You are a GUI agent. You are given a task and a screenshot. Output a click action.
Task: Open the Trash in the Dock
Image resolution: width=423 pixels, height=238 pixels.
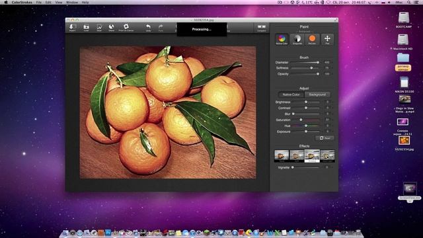[358, 233]
